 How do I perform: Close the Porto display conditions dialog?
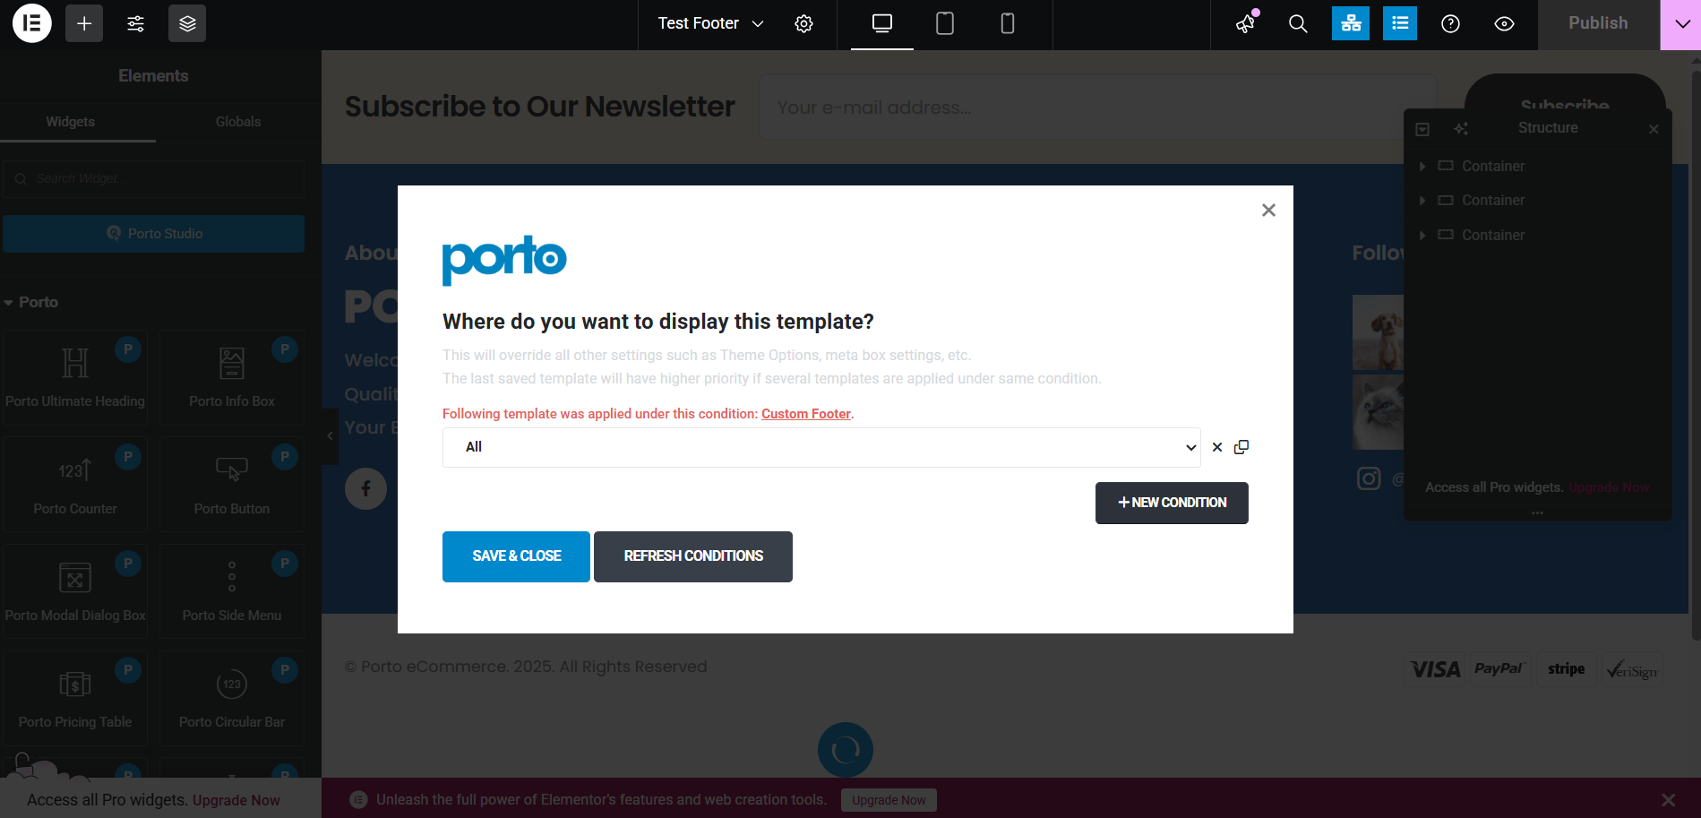pos(1268,211)
